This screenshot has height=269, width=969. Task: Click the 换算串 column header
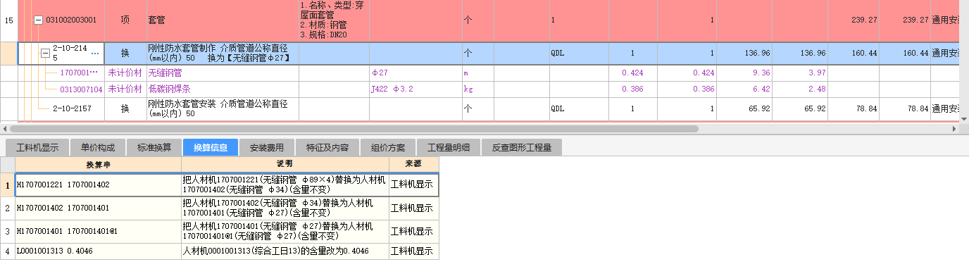click(98, 163)
